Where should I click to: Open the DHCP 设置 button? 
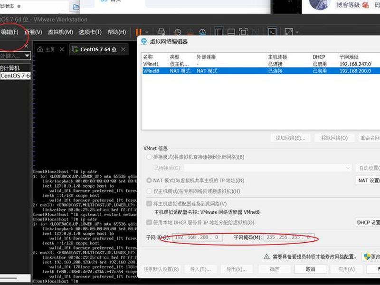[368, 222]
